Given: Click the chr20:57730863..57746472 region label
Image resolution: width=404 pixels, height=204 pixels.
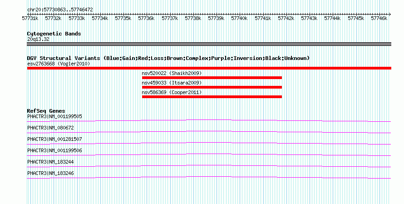Looking at the screenshot, I should (60, 10).
